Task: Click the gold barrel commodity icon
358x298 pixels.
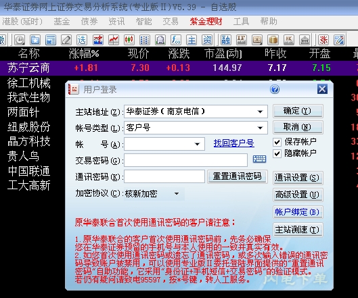Action: (x=273, y=40)
